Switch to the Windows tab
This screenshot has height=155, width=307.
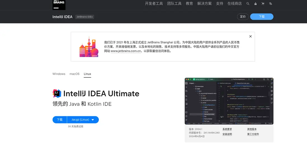(59, 74)
